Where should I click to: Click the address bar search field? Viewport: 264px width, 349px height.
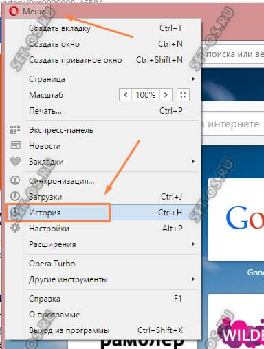coord(232,54)
